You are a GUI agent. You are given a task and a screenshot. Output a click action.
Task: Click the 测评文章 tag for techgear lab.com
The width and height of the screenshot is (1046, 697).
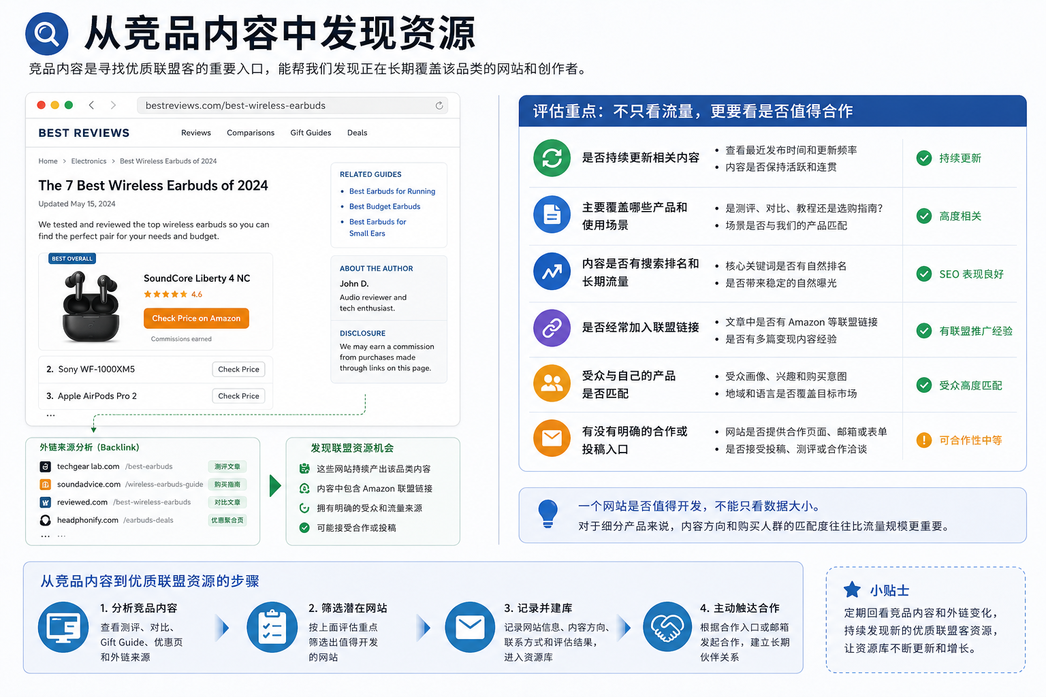(227, 467)
